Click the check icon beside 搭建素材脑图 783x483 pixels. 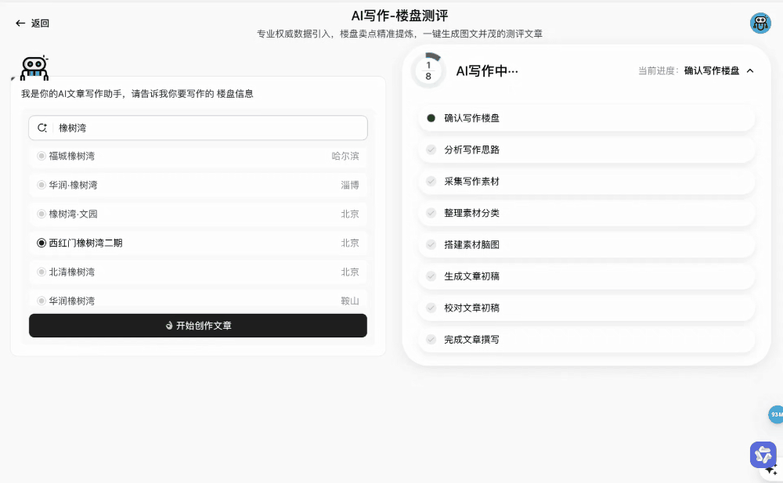[431, 244]
